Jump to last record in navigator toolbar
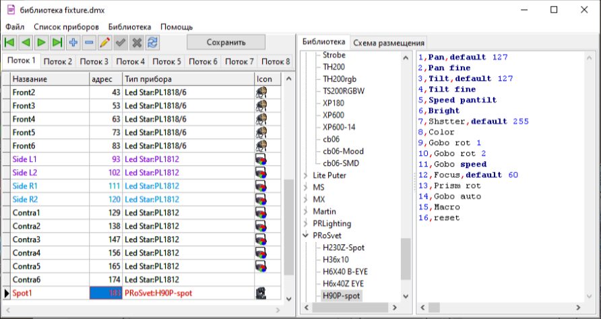This screenshot has width=601, height=319. click(57, 42)
